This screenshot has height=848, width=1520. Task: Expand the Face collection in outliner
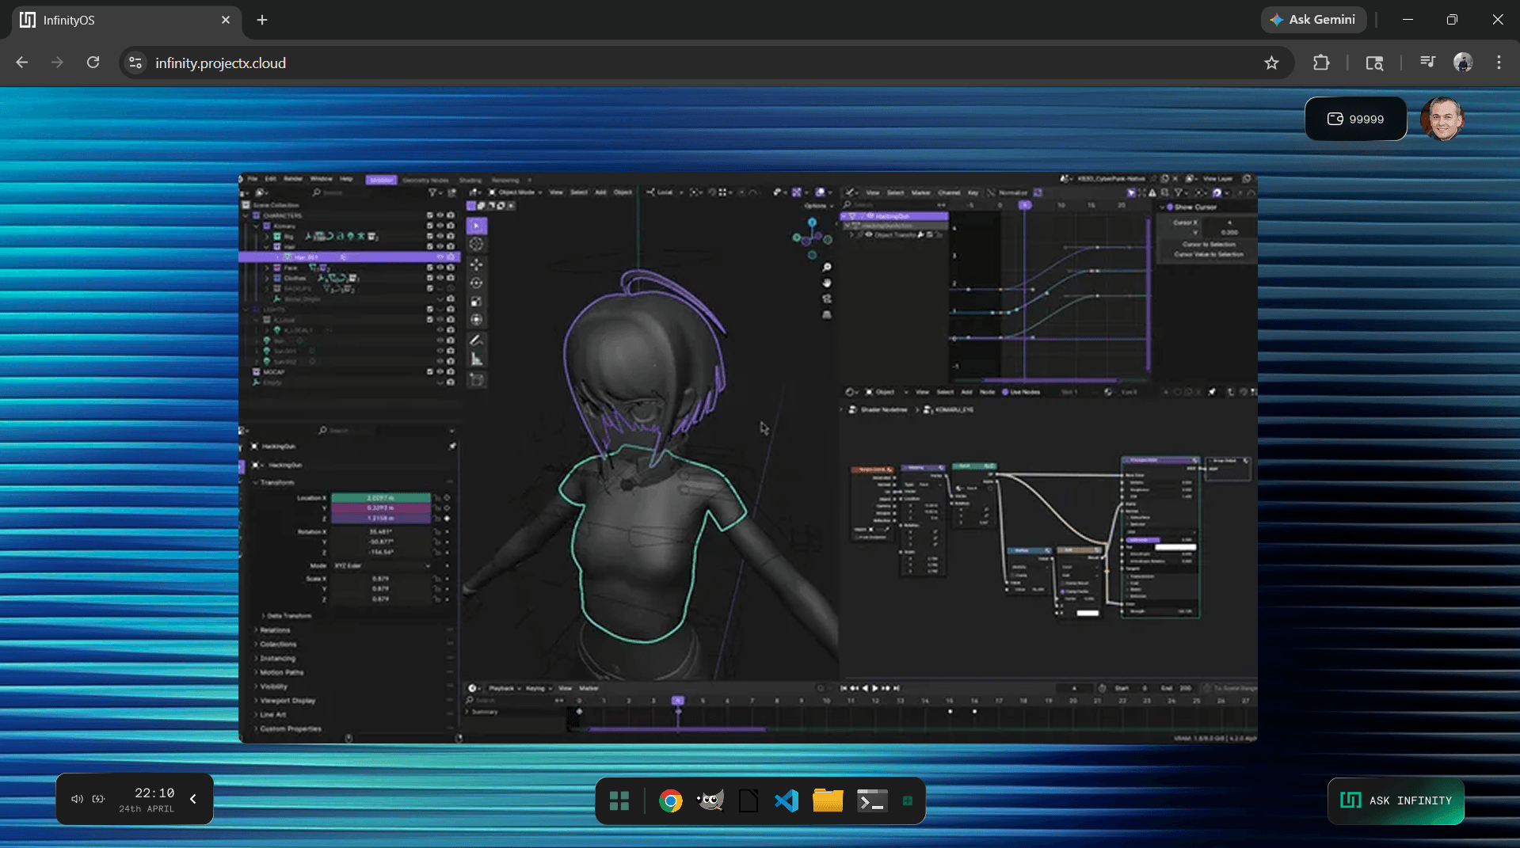coord(266,268)
